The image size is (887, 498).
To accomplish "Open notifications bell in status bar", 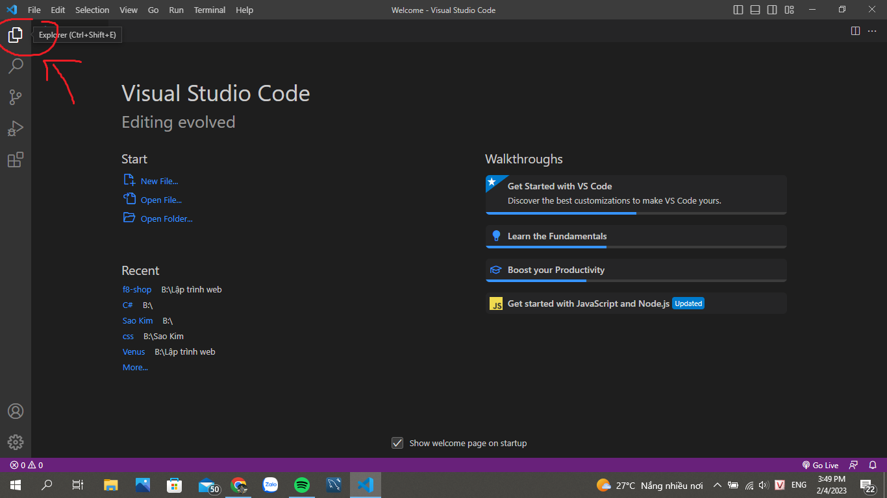I will 873,465.
